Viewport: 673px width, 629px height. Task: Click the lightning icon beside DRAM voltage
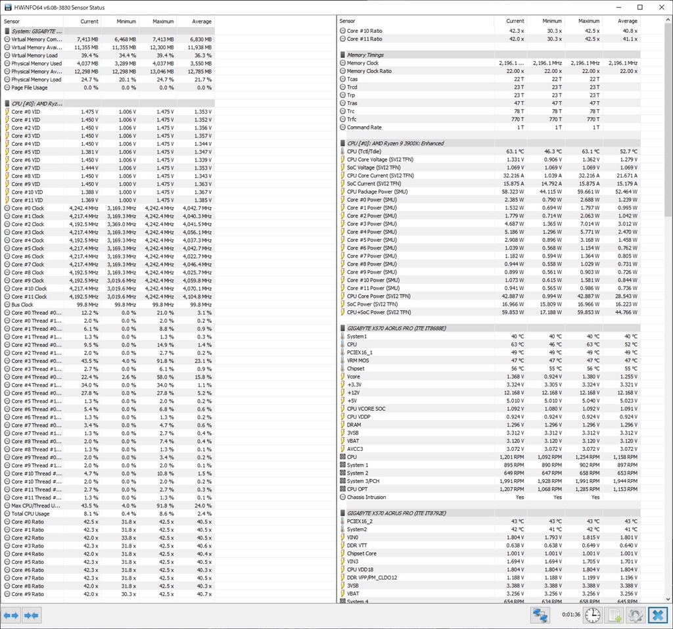click(342, 425)
